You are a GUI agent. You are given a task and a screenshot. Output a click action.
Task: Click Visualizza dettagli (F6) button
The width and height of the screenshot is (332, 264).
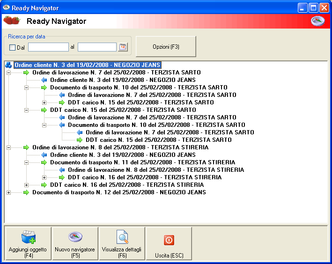tap(122, 243)
